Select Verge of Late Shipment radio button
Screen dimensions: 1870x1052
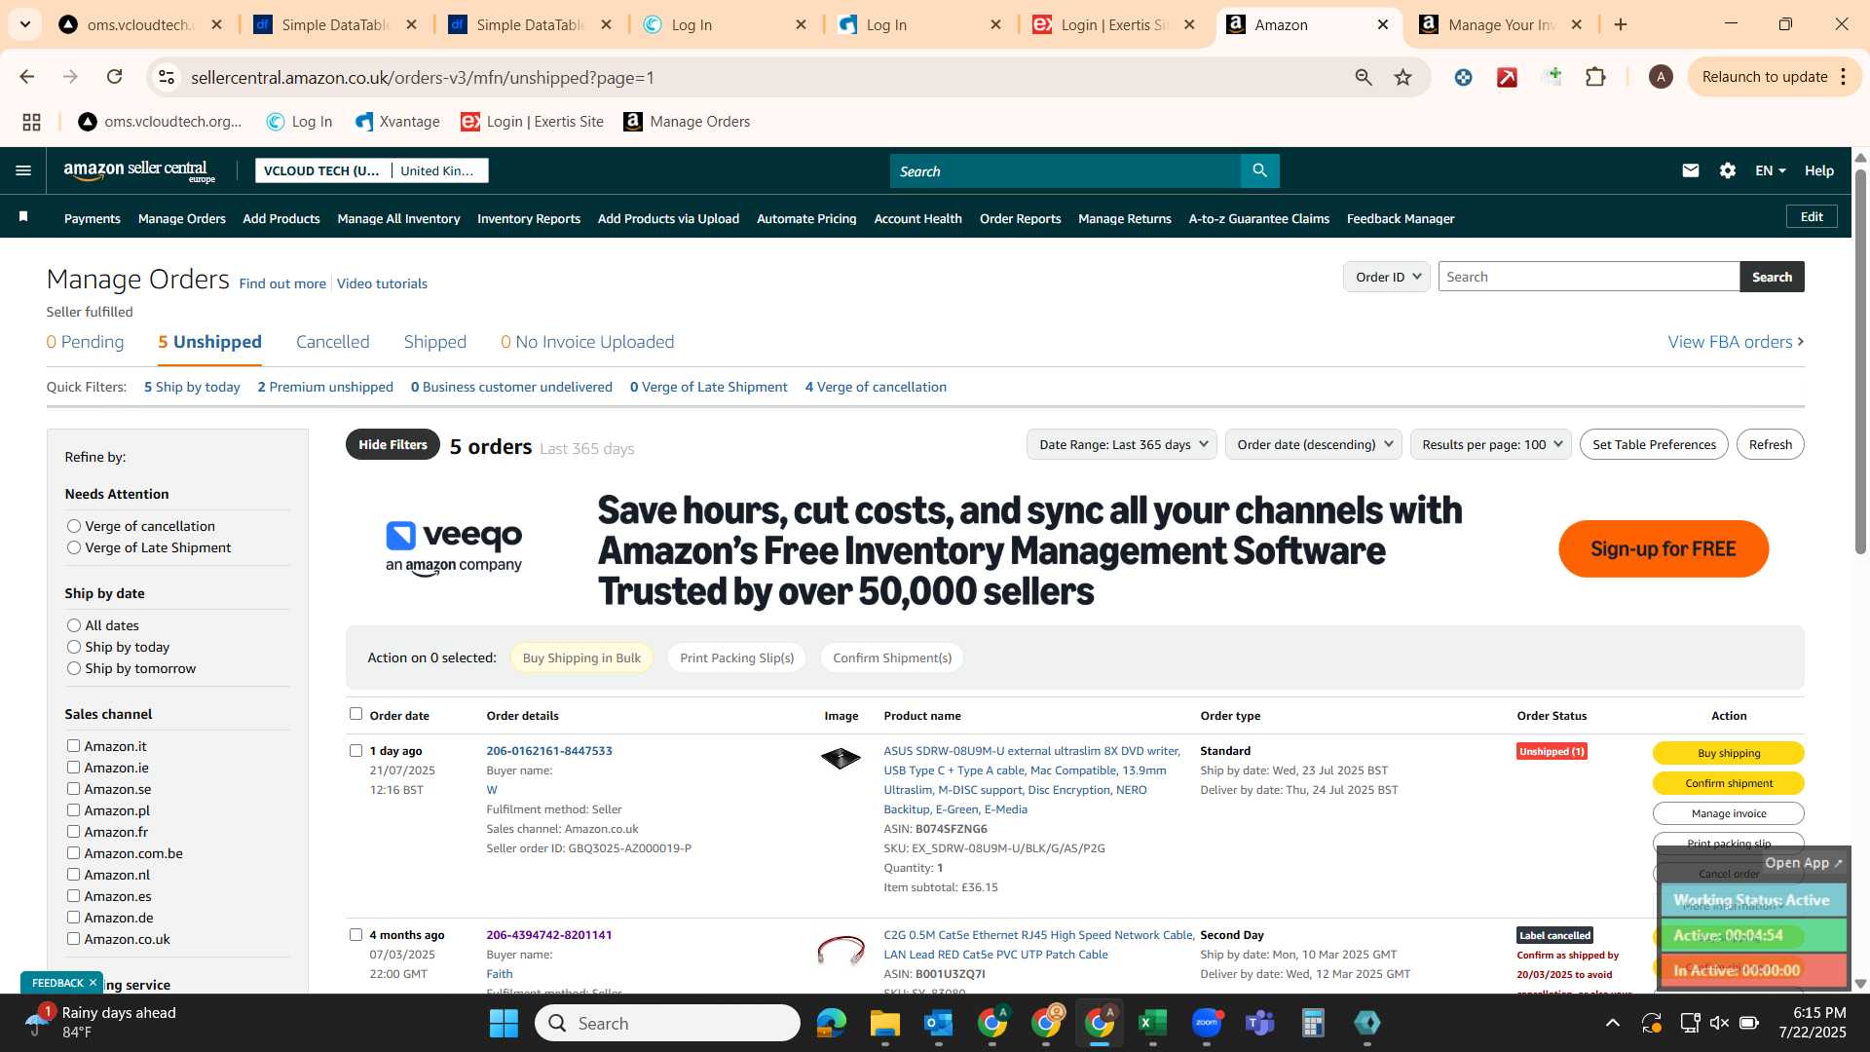point(73,547)
